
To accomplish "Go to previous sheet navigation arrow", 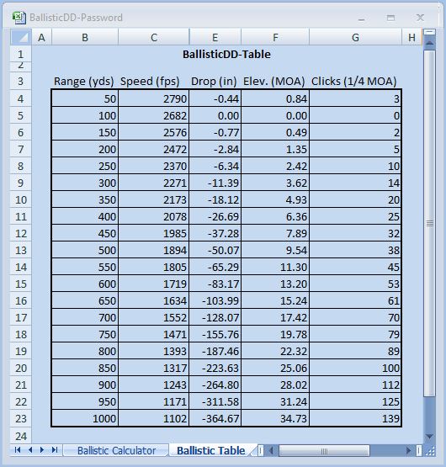I will coord(30,450).
